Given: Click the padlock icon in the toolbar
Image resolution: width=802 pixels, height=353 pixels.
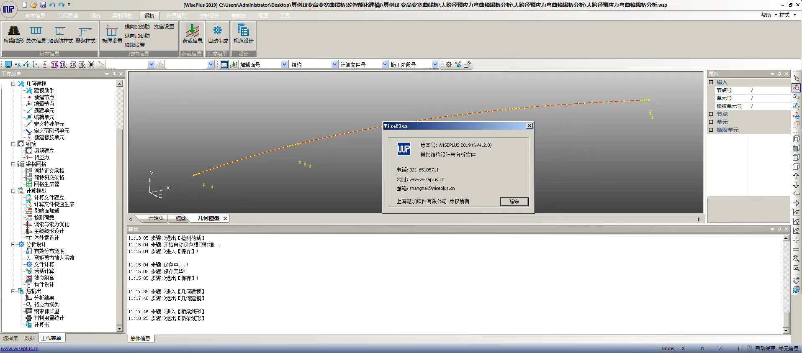Looking at the screenshot, I should [x=467, y=64].
